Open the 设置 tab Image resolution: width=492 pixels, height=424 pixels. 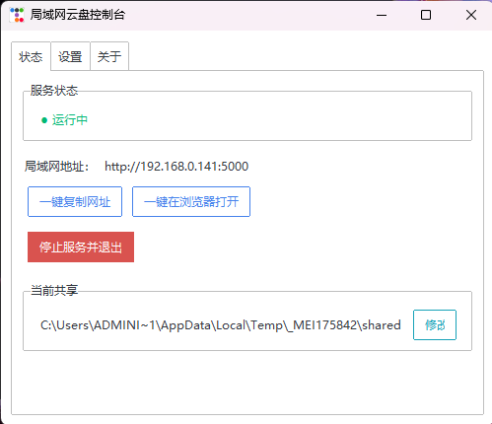pyautogui.click(x=70, y=56)
